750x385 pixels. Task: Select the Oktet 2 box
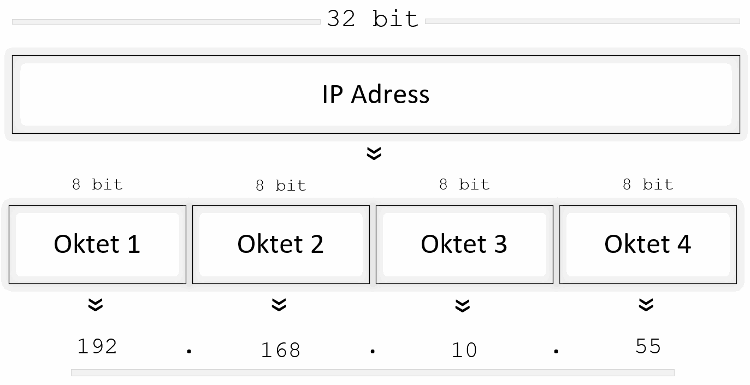pyautogui.click(x=281, y=244)
